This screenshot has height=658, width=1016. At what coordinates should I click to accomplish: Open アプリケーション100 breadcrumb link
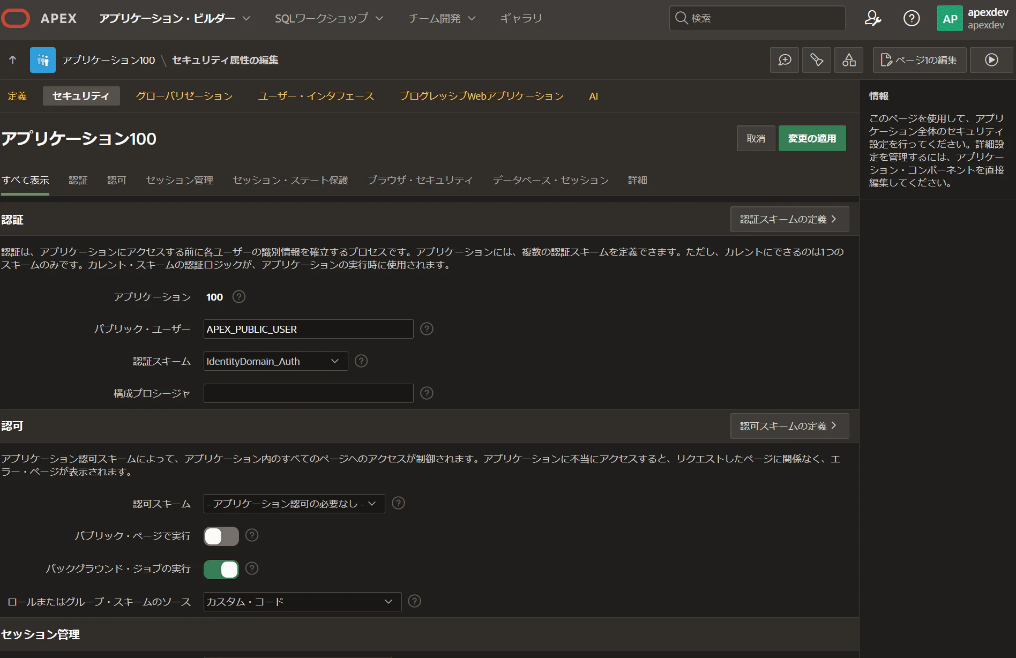click(x=109, y=60)
